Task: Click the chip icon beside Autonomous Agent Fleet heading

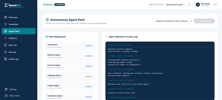Action: coord(47,20)
